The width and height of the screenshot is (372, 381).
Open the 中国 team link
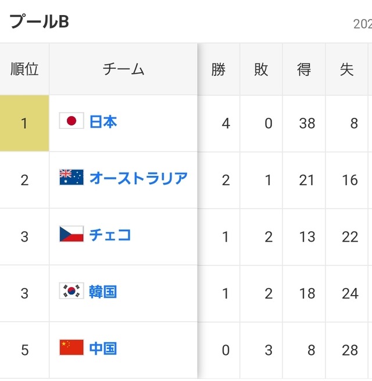pos(103,348)
